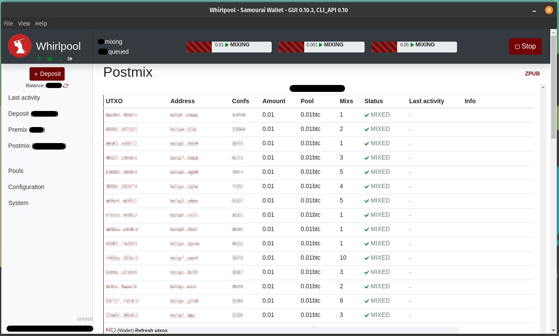Click the play icon in the 0.01 MIXING bar
559x336 pixels.
pos(227,45)
